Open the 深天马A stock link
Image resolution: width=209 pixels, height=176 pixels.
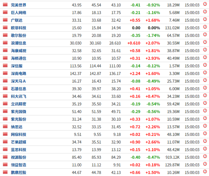[x=18, y=81]
